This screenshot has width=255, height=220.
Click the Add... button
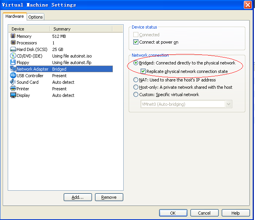click(78, 197)
